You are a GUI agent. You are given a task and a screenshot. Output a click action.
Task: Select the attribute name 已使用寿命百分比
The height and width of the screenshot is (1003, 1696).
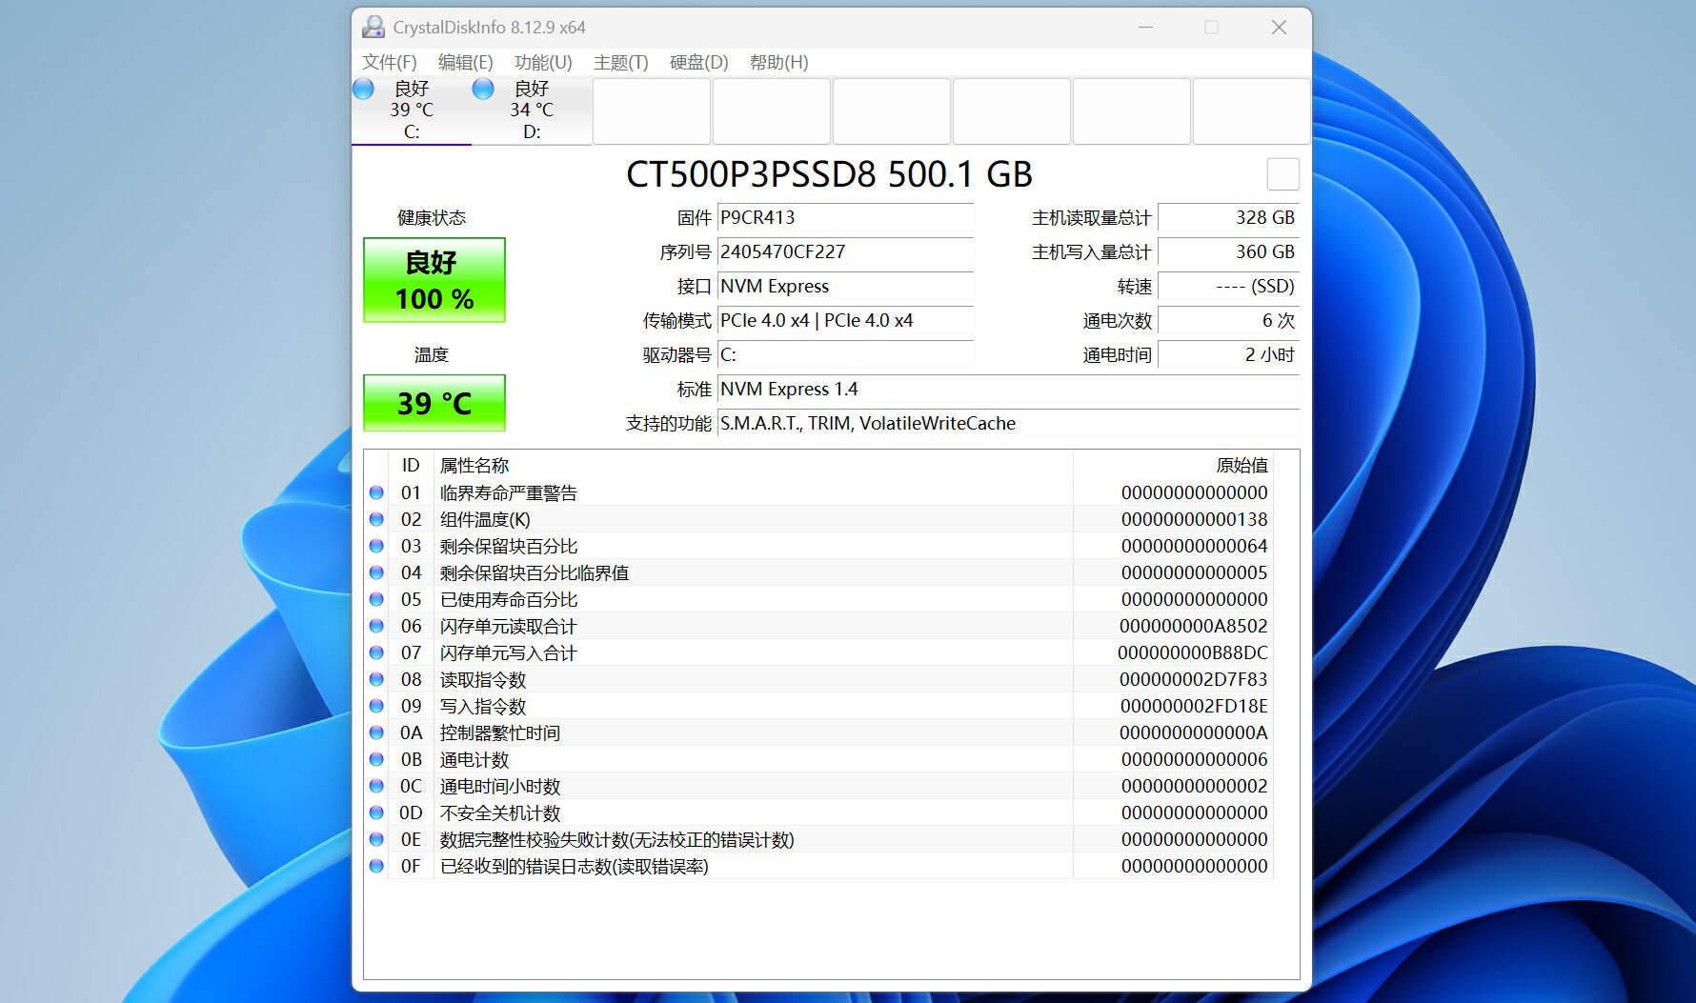508,599
